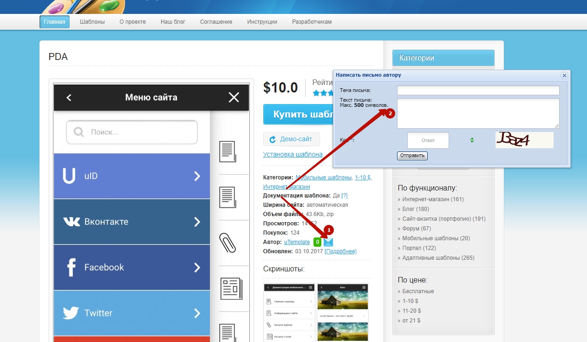The height and width of the screenshot is (342, 587).
Task: Expand the Facebook row chevron
Action: point(197,267)
